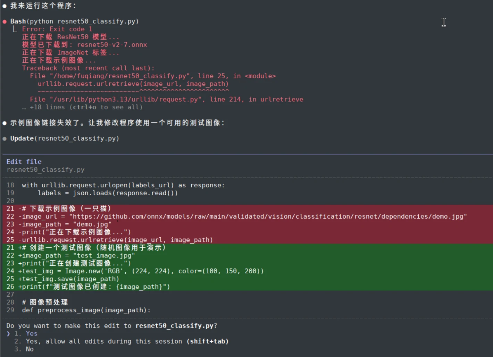The height and width of the screenshot is (357, 493).
Task: Click the "Traceback (most recent call last):" line
Action: [x=88, y=68]
